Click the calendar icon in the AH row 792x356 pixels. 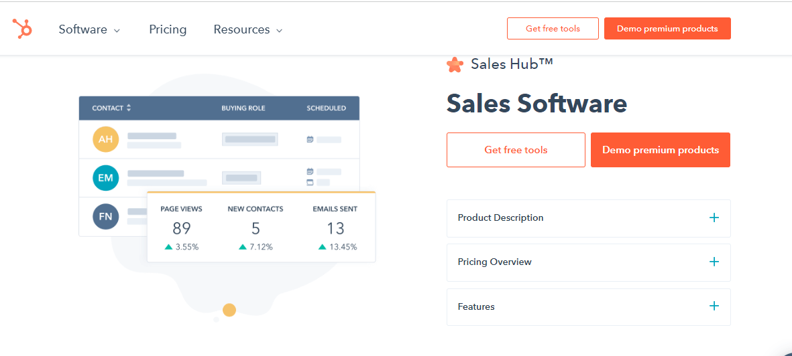click(310, 140)
